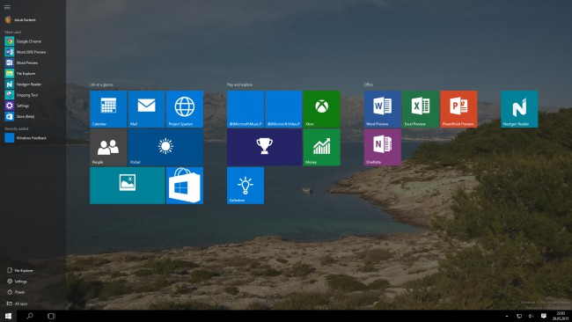Open the Money tile
Viewport: 572px width, 322px height.
pyautogui.click(x=322, y=147)
